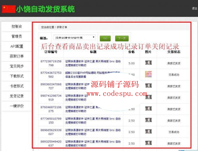
Task: Click 卖家已发货 status of order 889325949420637
Action: point(174,144)
